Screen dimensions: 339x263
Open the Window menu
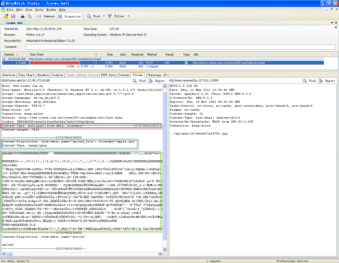[51, 10]
